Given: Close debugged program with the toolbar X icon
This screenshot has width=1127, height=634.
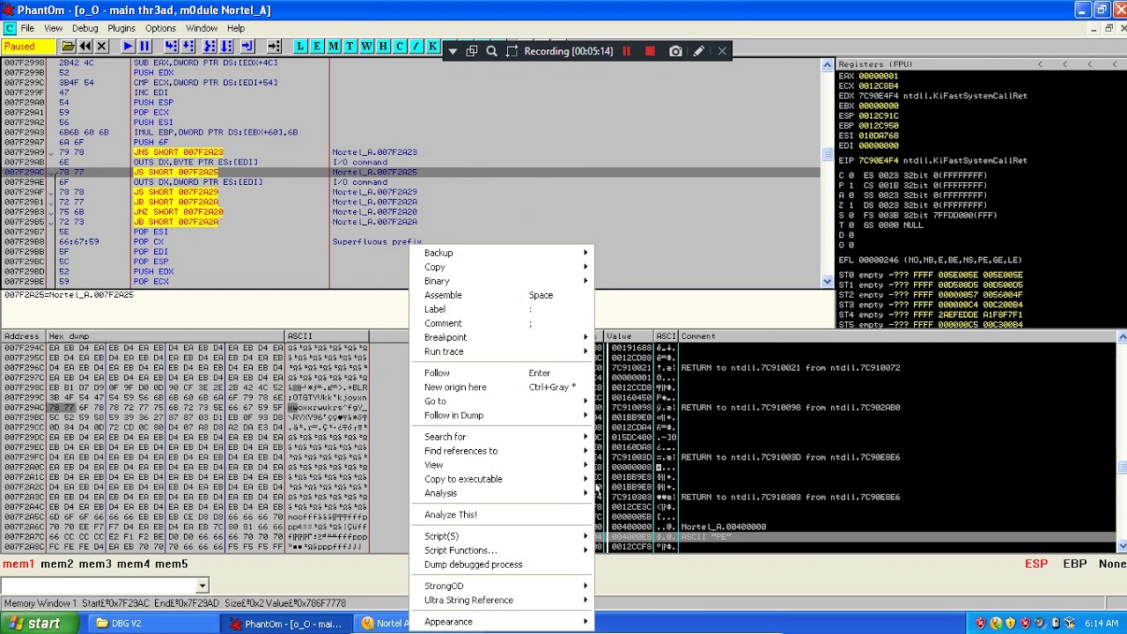Looking at the screenshot, I should point(101,46).
